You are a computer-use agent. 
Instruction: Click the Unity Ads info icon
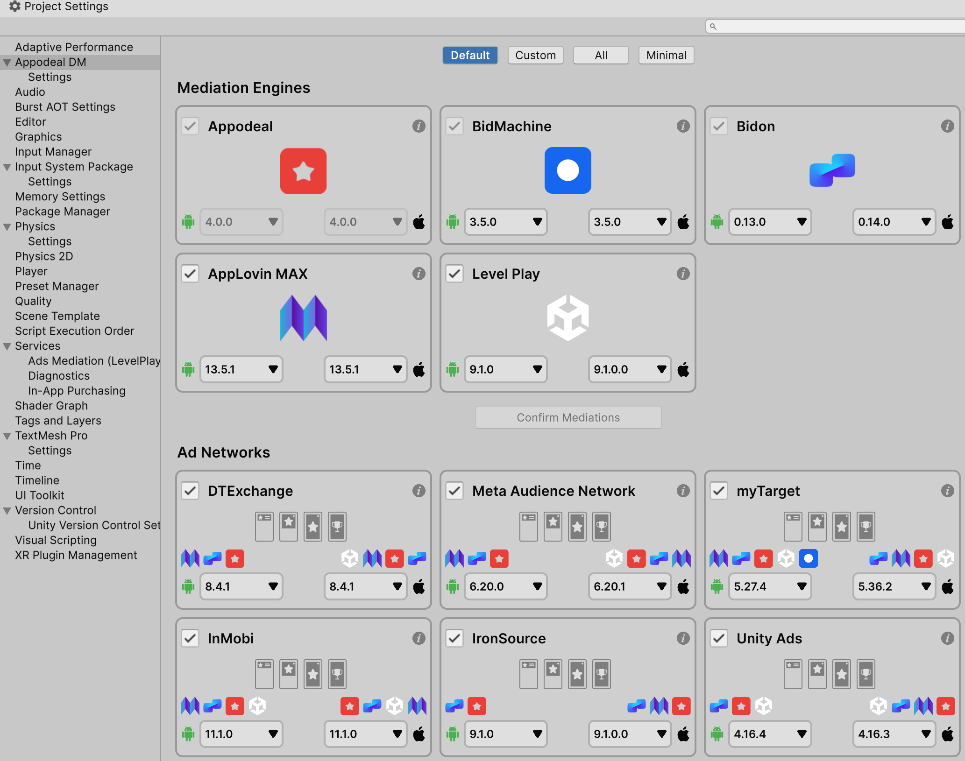coord(947,638)
